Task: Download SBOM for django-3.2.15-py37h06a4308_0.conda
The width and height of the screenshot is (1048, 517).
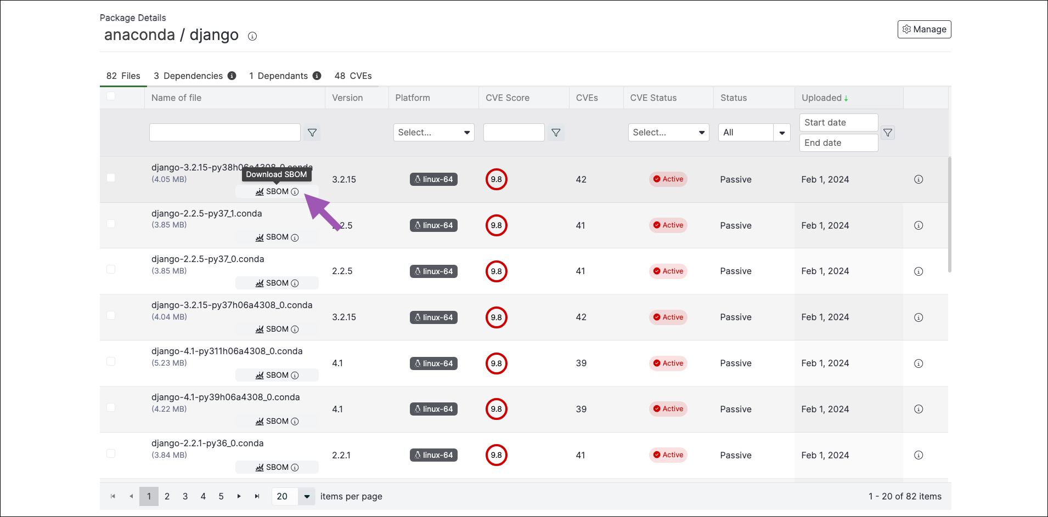Action: click(x=277, y=329)
